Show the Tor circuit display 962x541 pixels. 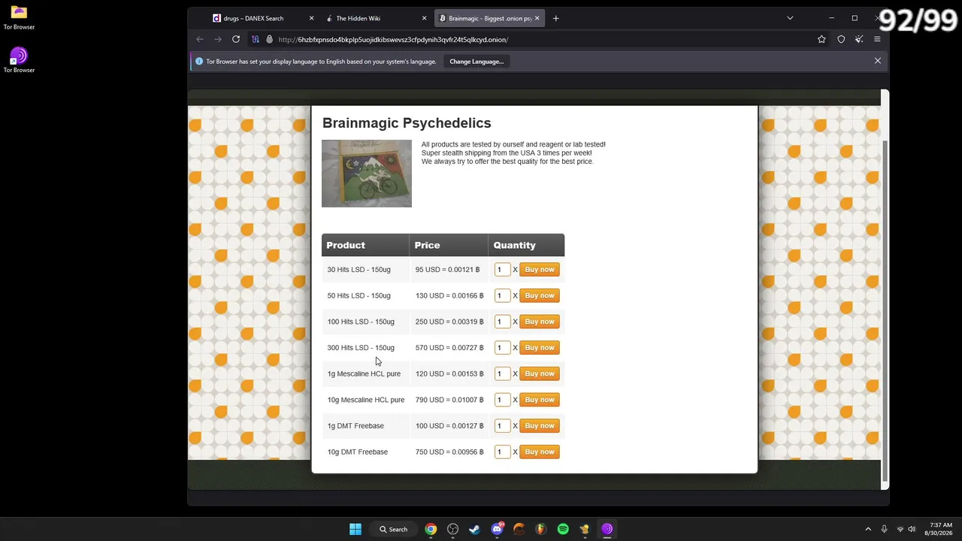256,39
